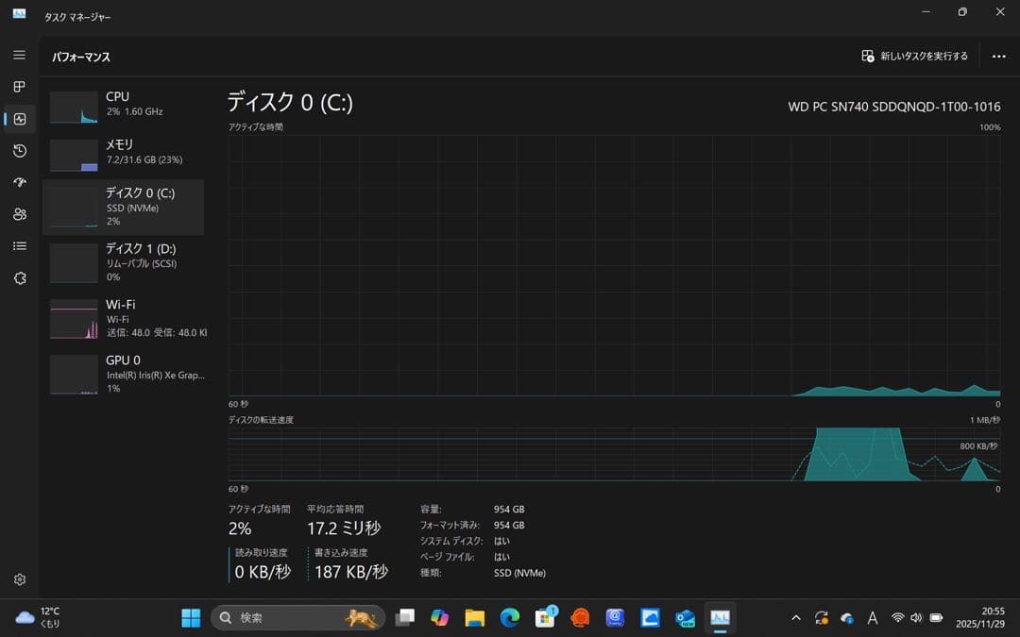
Task: Expand the Task Manager navigation menu
Action: coord(19,55)
